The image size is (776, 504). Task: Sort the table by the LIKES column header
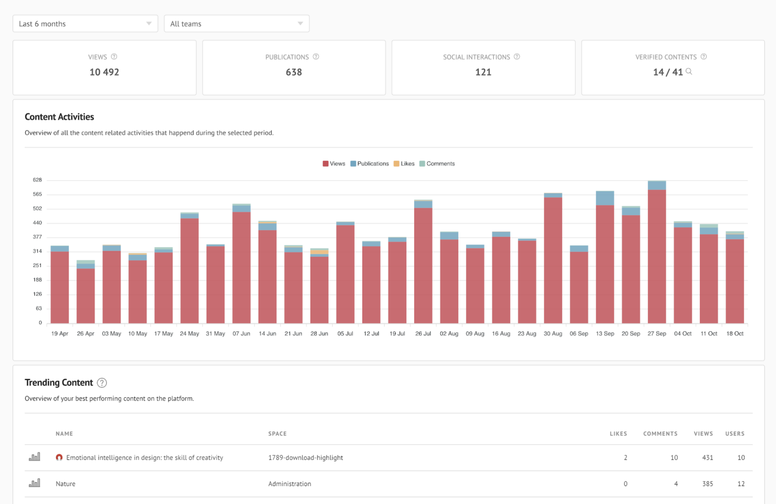point(619,434)
